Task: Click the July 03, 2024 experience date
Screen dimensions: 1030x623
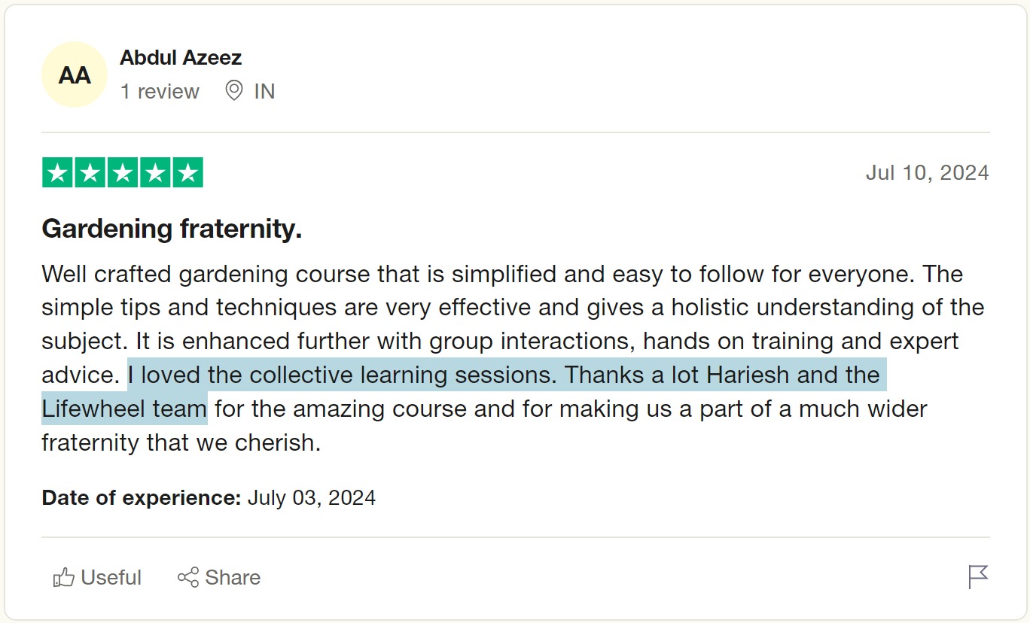Action: coord(312,498)
